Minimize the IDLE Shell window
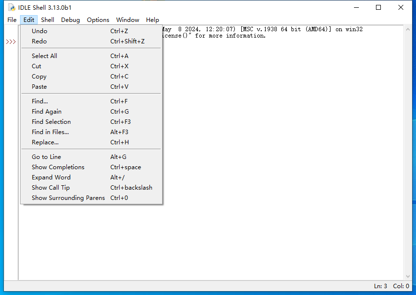Screen dimensions: 416x295 356,7
